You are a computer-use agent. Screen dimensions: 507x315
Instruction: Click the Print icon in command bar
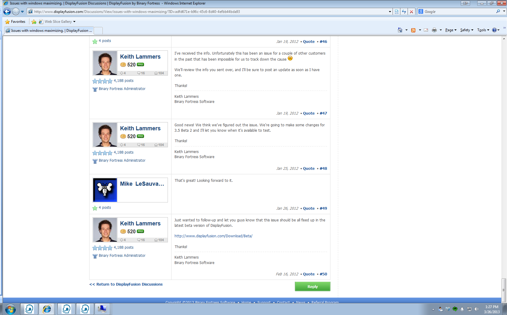pyautogui.click(x=434, y=30)
